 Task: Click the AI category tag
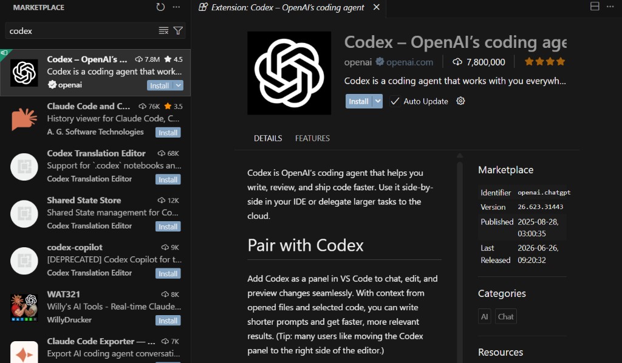tap(484, 317)
